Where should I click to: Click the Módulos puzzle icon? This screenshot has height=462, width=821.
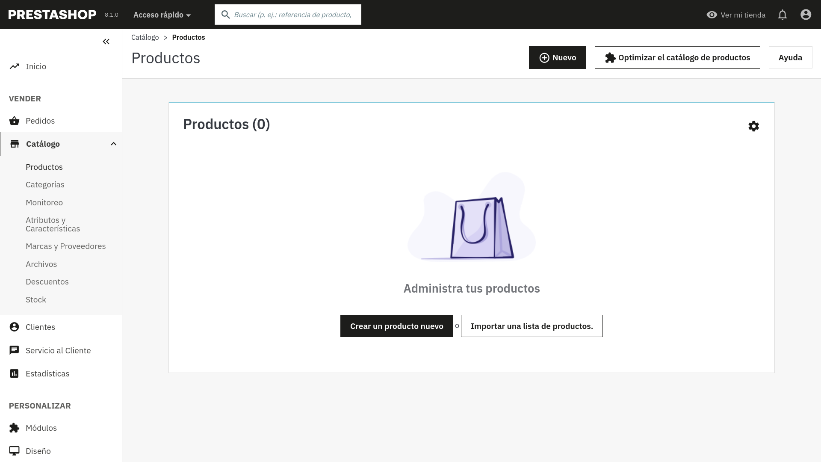15,428
